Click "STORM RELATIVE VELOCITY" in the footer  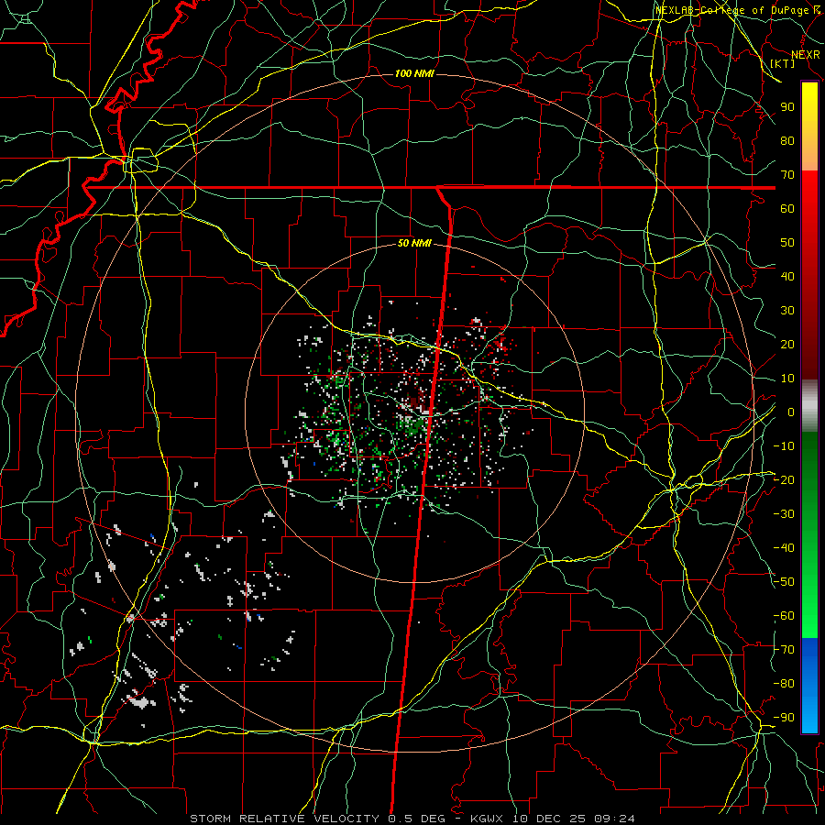click(284, 819)
